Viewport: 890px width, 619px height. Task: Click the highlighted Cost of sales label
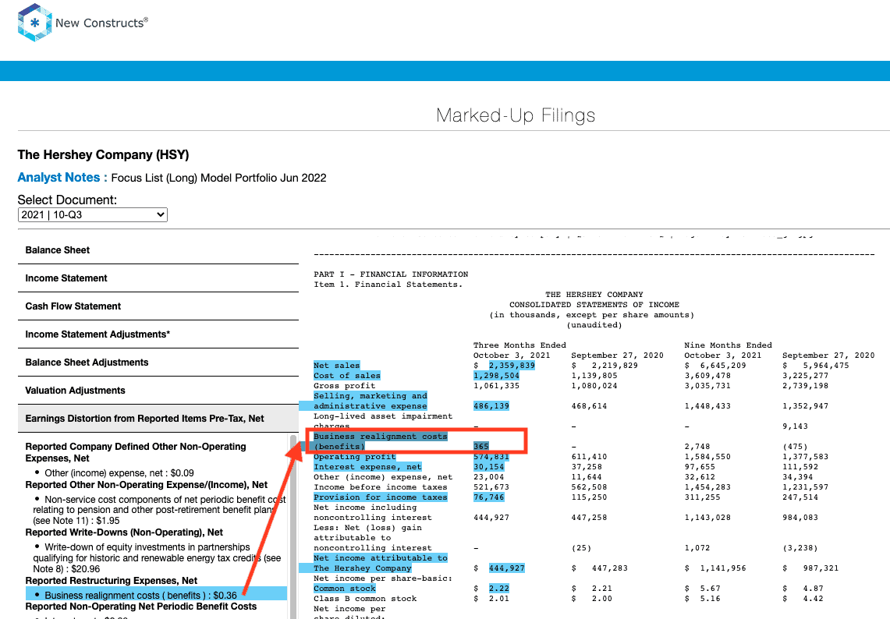point(347,376)
